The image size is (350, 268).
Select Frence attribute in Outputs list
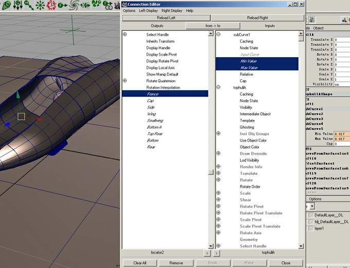coord(165,94)
